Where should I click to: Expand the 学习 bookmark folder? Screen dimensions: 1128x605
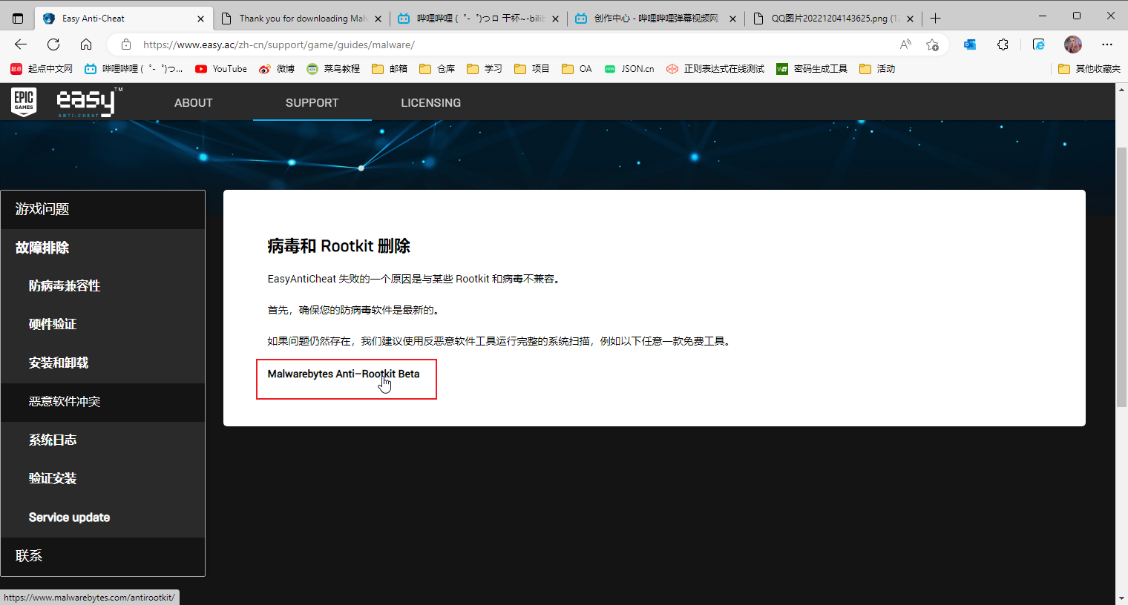tap(485, 69)
